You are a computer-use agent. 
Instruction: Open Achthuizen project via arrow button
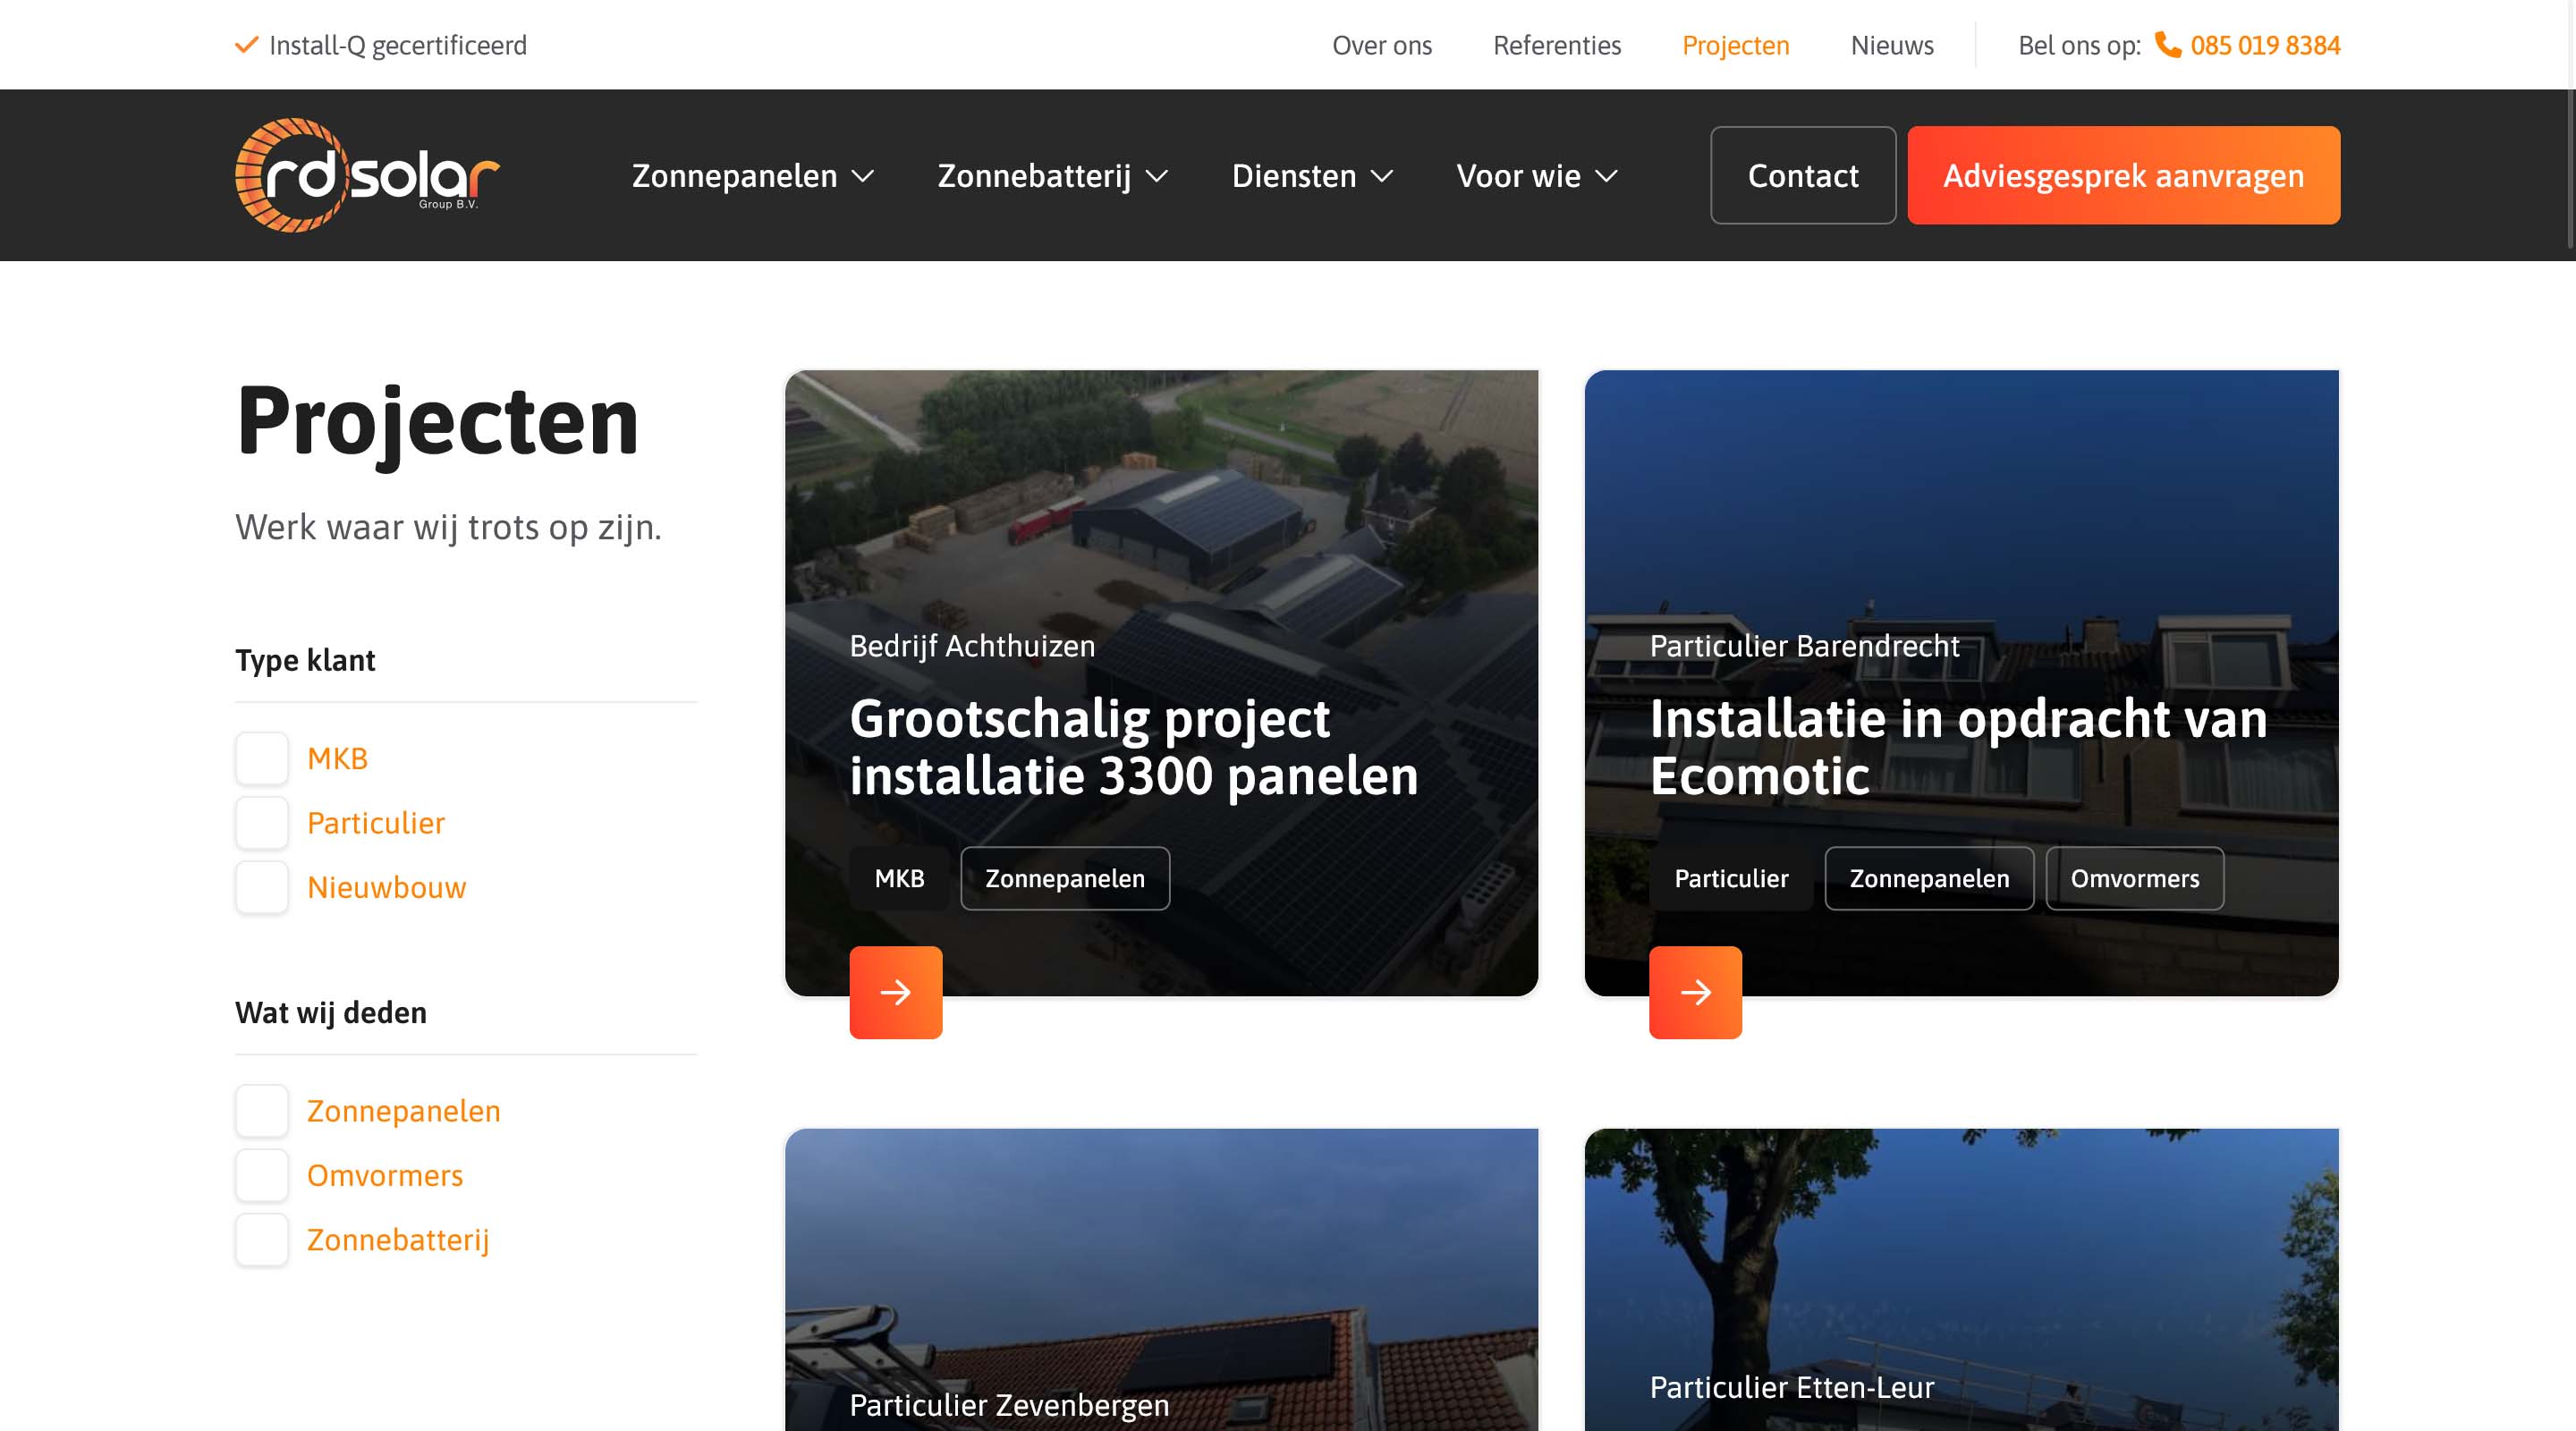point(895,992)
